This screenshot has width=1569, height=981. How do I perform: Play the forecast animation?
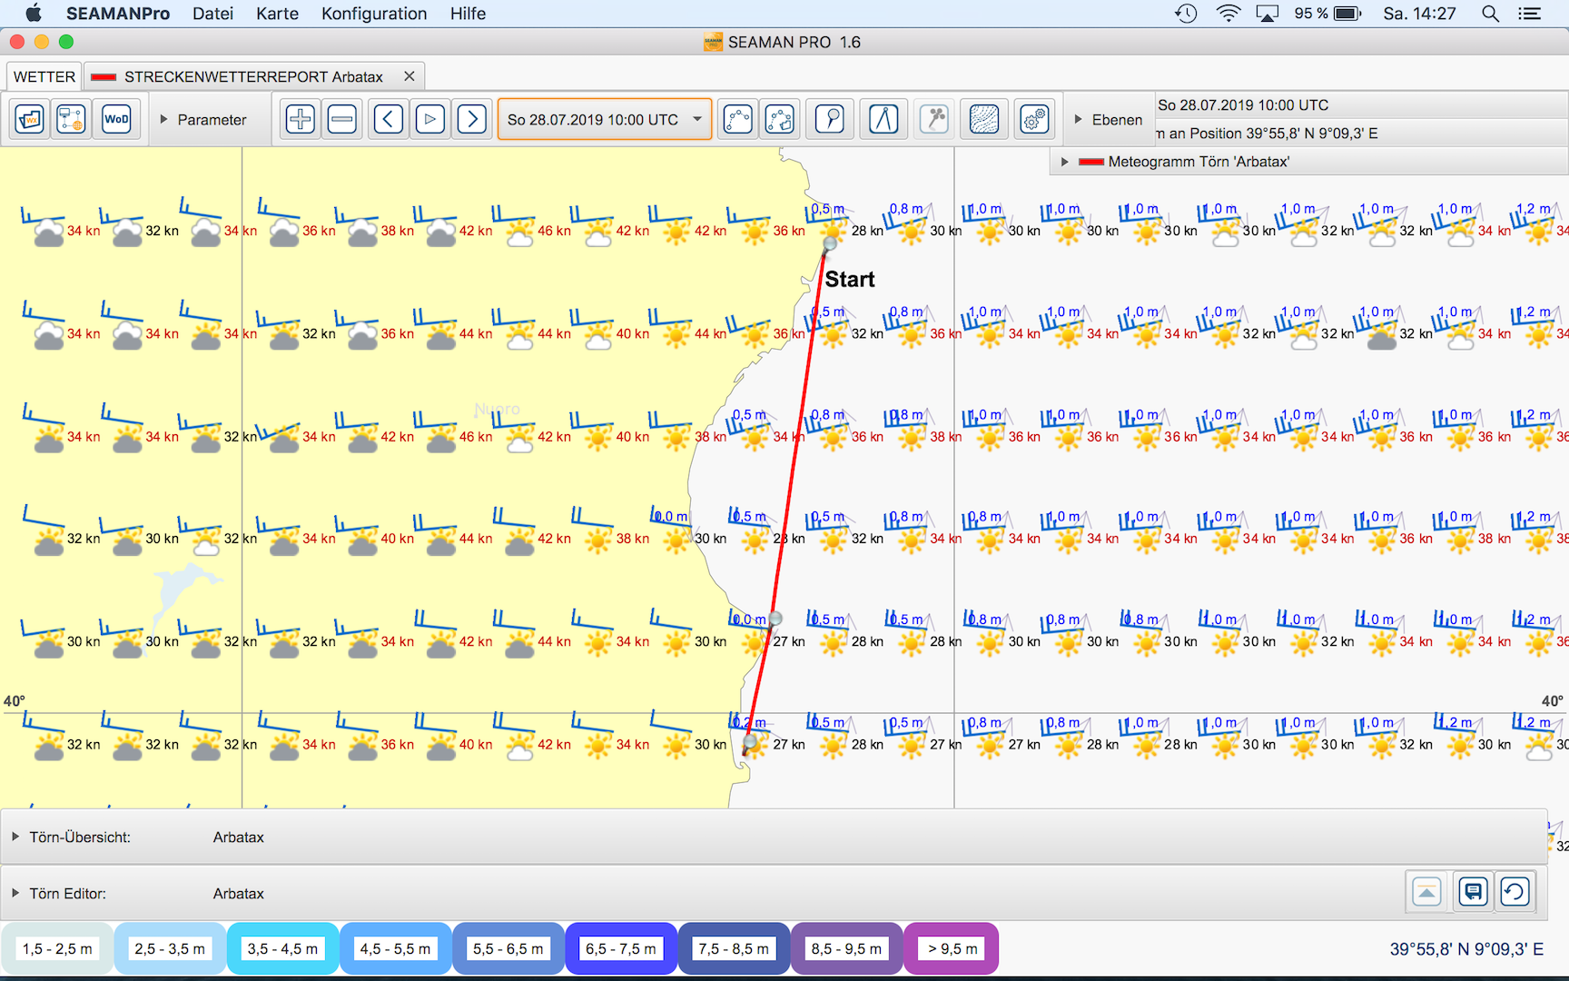point(430,119)
